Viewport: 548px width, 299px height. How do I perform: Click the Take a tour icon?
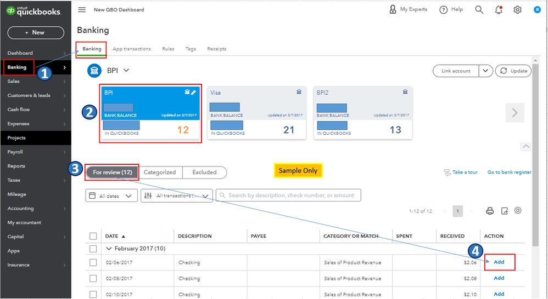[447, 173]
